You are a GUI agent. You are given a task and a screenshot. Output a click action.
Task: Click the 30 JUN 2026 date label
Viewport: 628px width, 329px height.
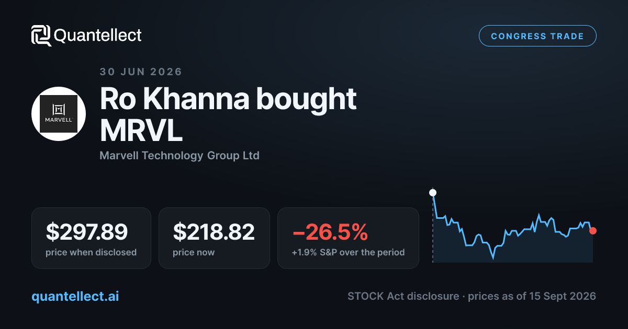point(141,72)
